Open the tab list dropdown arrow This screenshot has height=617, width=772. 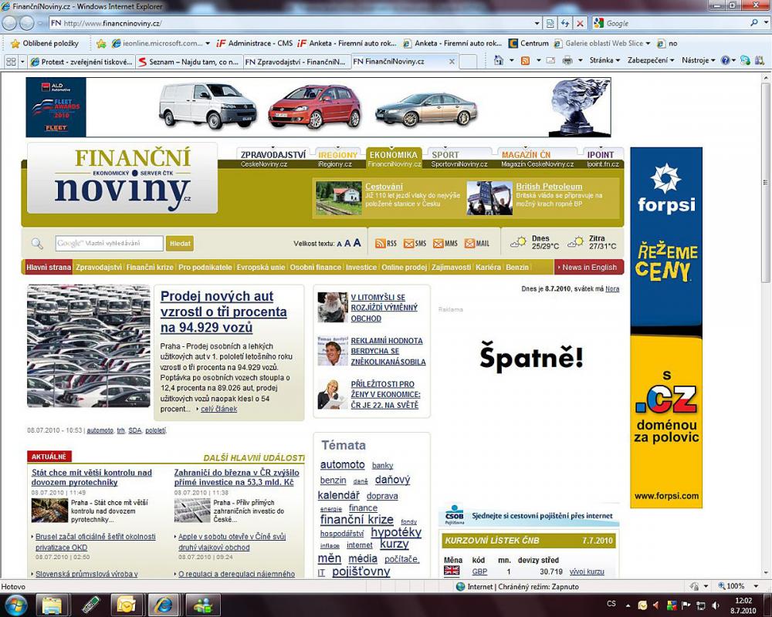[x=22, y=62]
